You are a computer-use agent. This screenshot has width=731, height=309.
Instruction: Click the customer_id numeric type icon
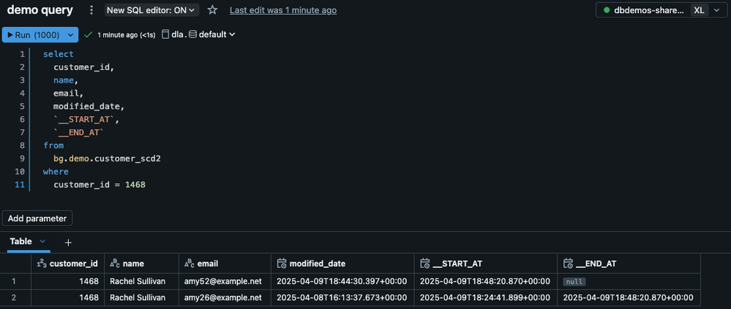pos(42,264)
